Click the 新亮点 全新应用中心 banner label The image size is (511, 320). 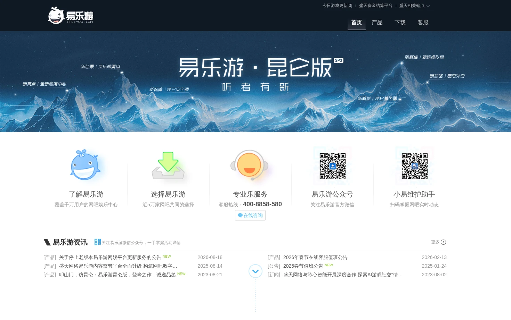(44, 84)
